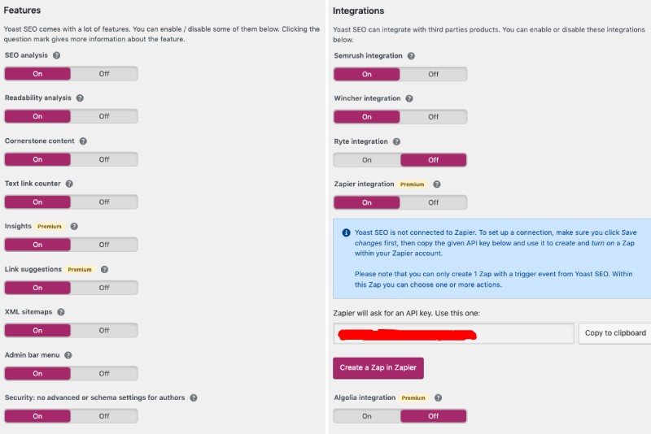This screenshot has height=434, width=651.
Task: Disable XML sitemaps with Off
Action: (x=104, y=330)
